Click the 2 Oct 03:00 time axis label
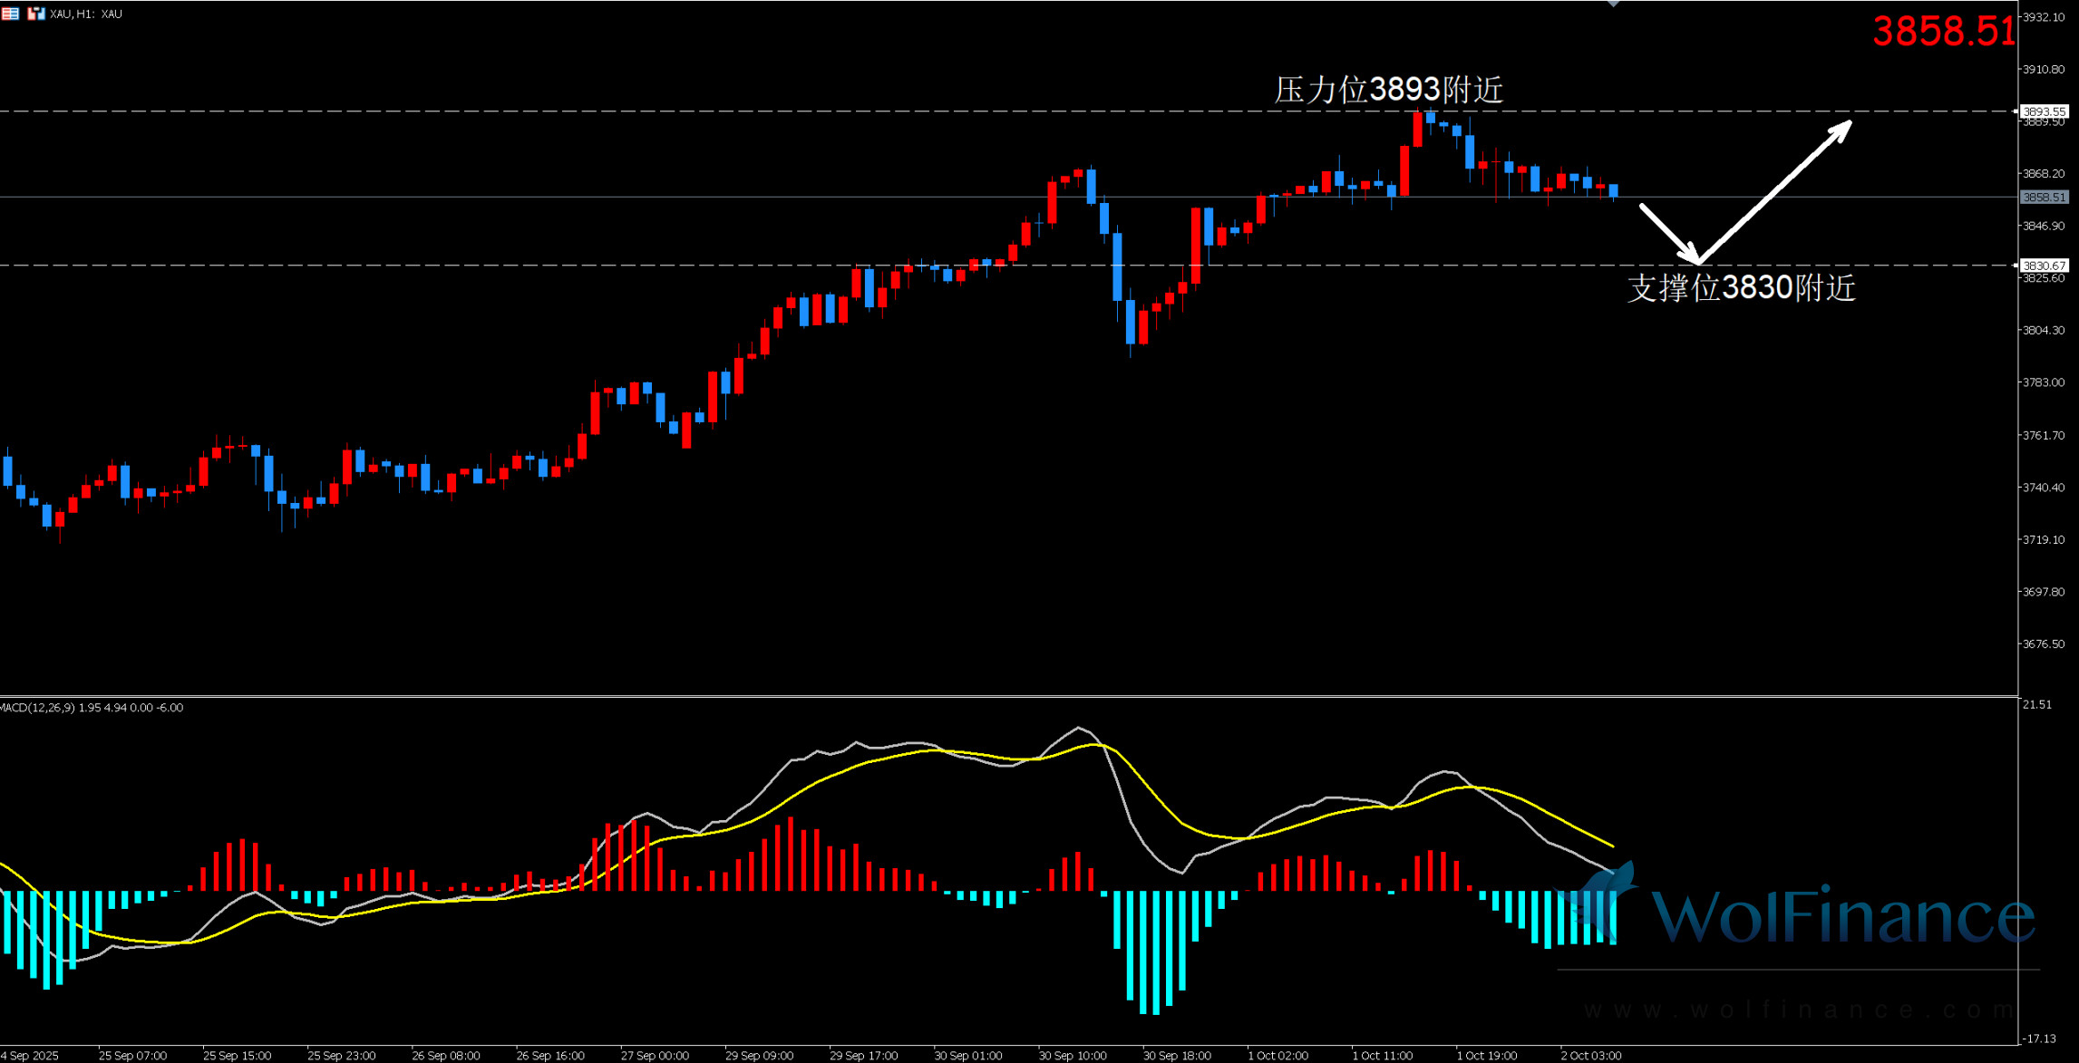This screenshot has width=2079, height=1063. coord(1590,1056)
